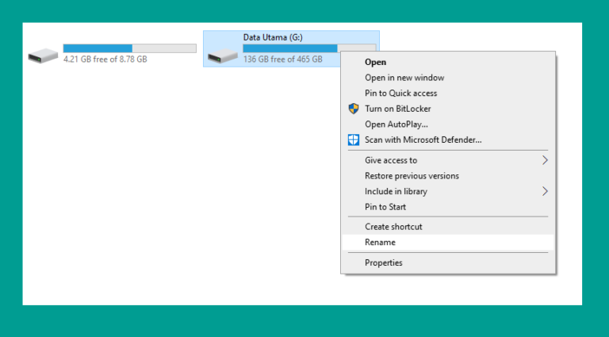
Task: Click the 4.21 GB free capacity bar
Action: tap(130, 48)
